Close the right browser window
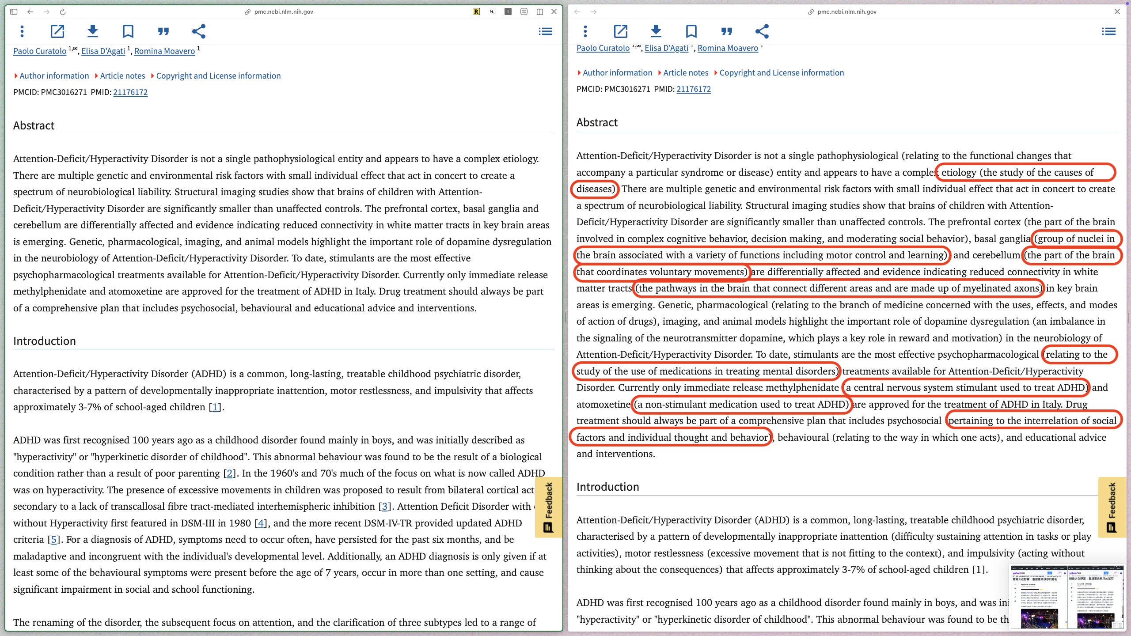 pyautogui.click(x=1117, y=12)
